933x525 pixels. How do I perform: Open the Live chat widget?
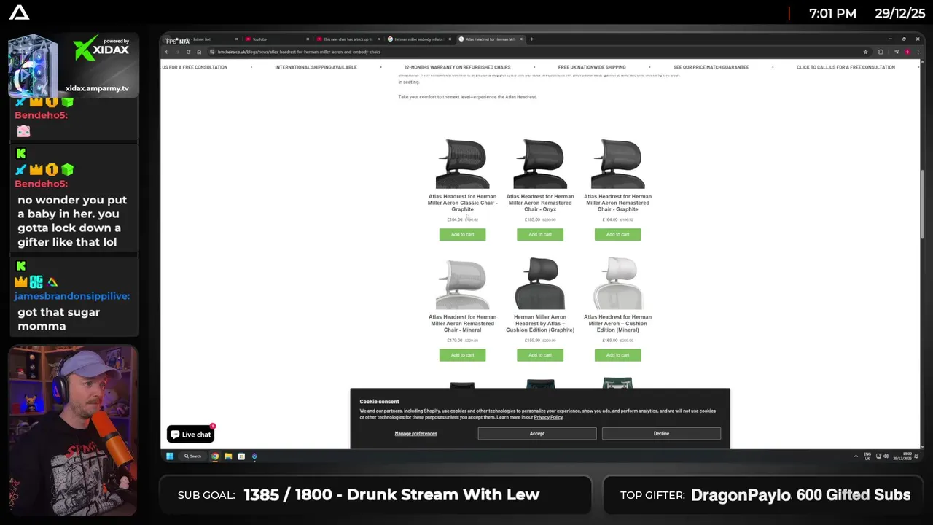point(191,435)
